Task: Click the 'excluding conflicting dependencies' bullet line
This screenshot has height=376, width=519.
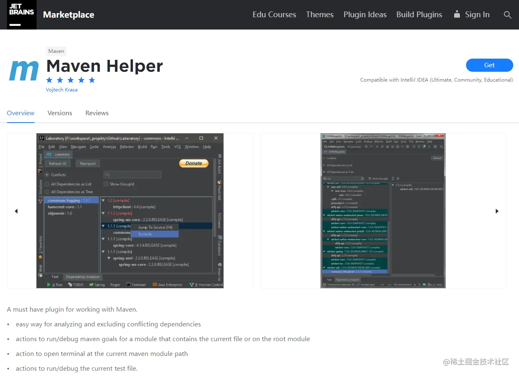Action: coord(108,324)
